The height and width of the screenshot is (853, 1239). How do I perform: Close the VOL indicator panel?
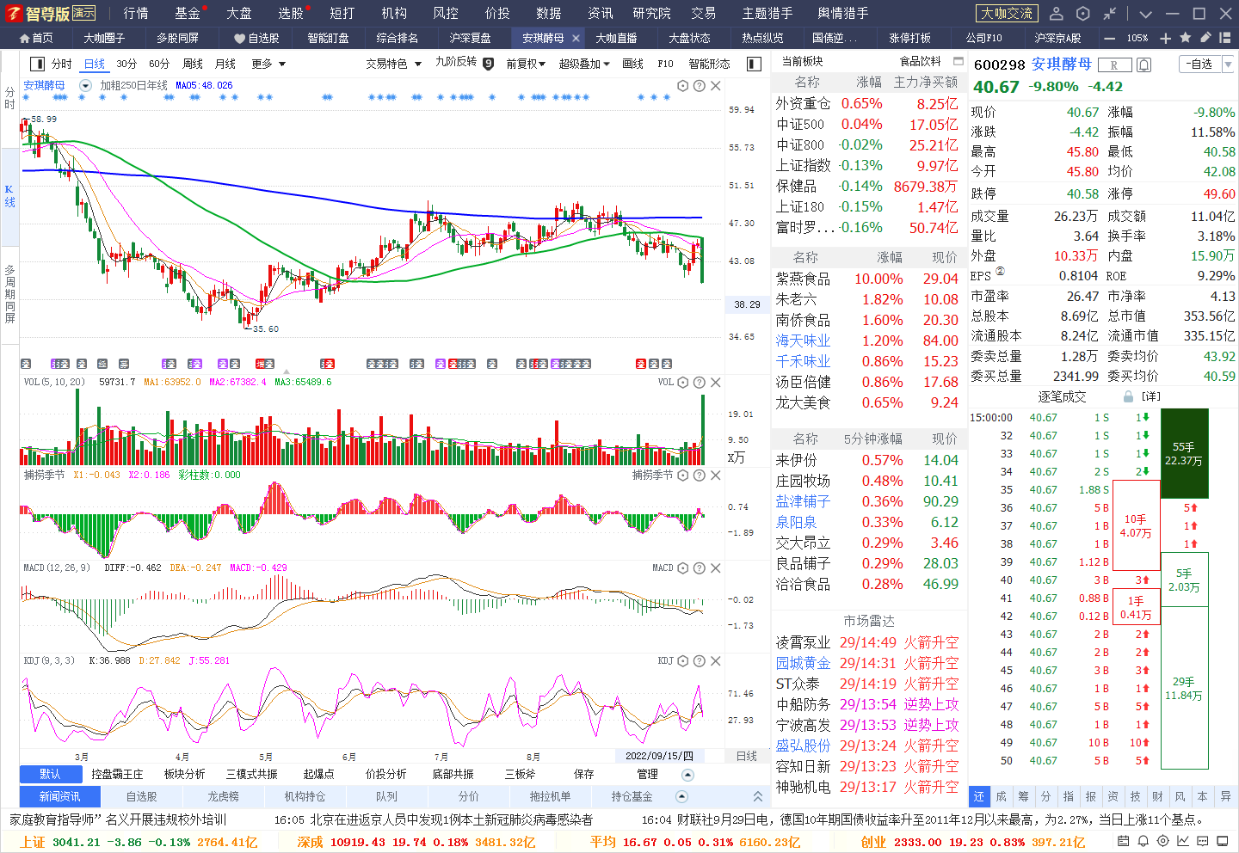tap(715, 383)
